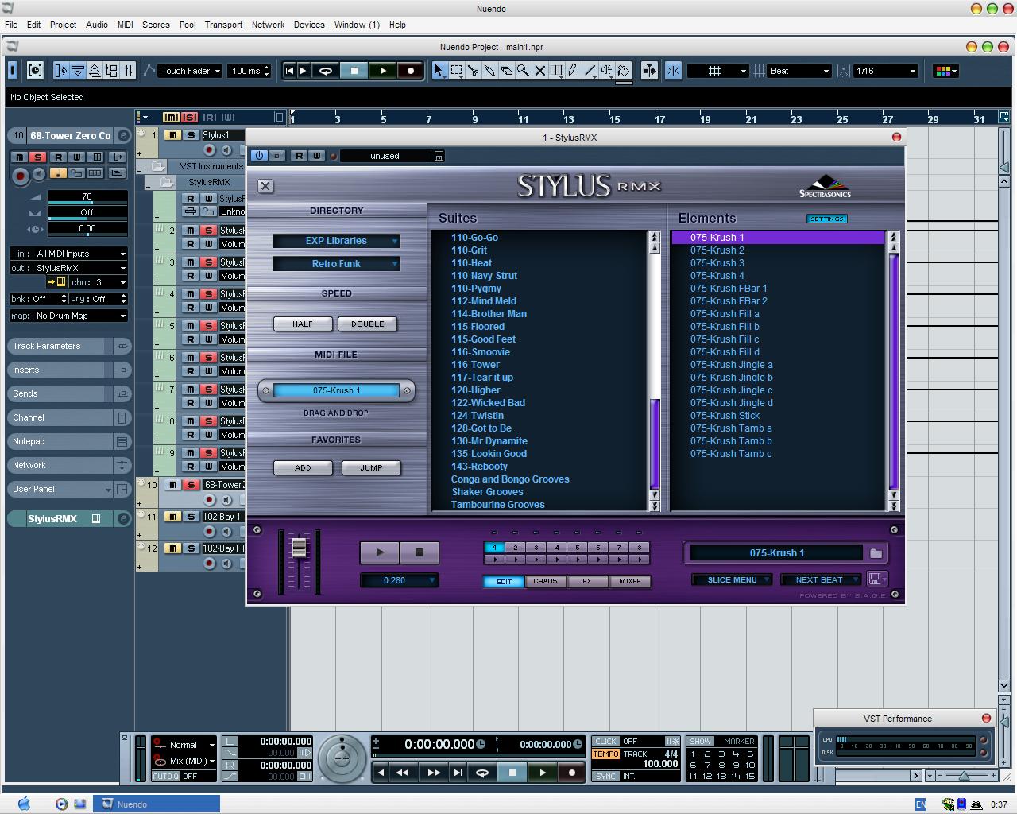
Task: Click Play on the bottom transport bar
Action: point(543,772)
